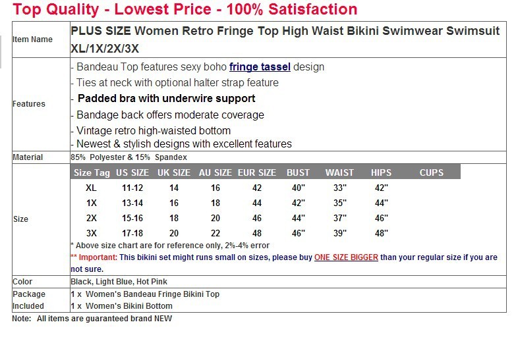Click the 3X size tag row

pyautogui.click(x=92, y=233)
